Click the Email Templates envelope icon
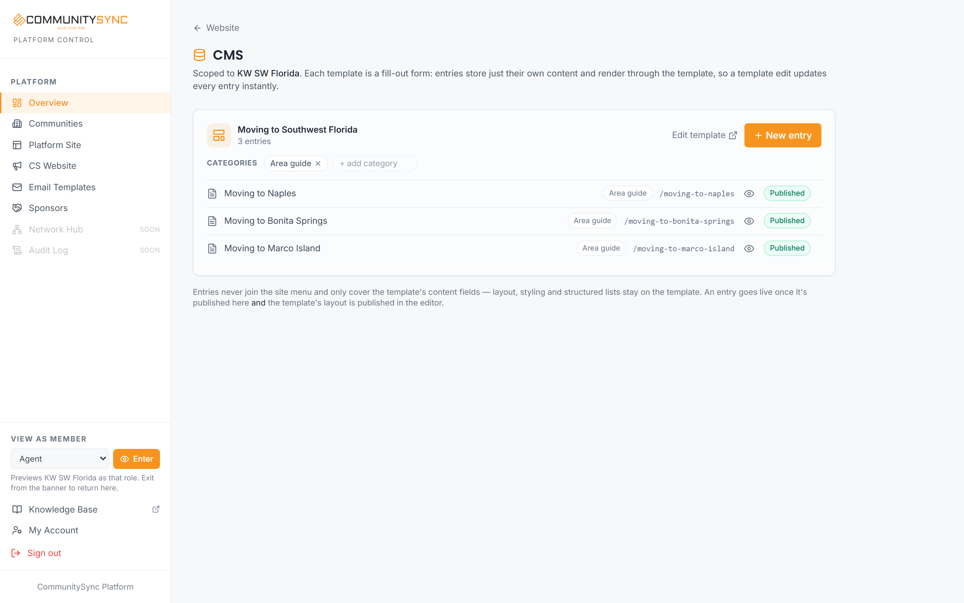964x603 pixels. click(17, 188)
